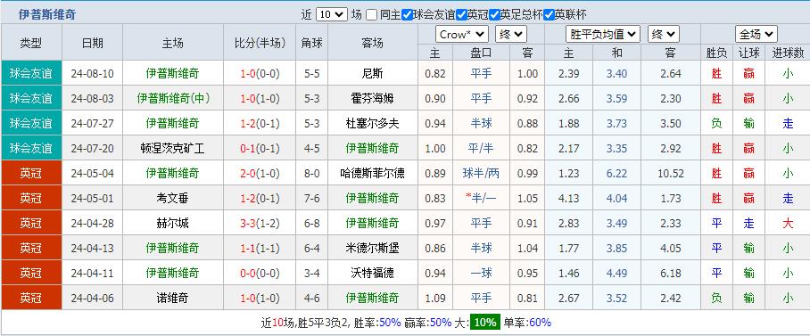Click the 让球 column header
Image resolution: width=810 pixels, height=336 pixels.
748,53
